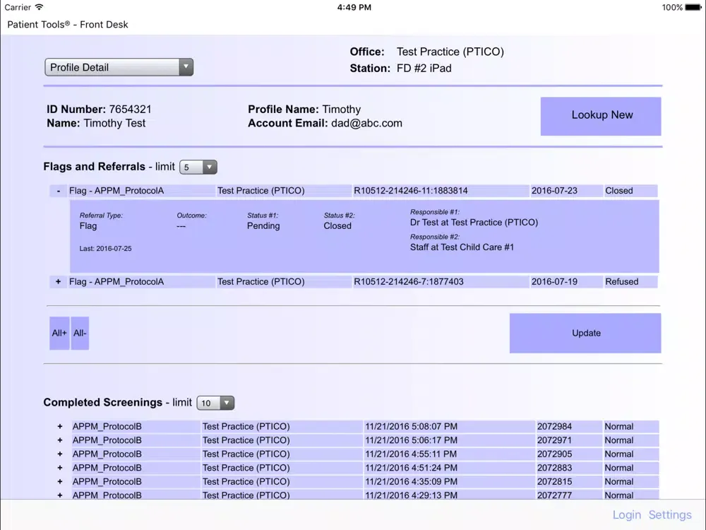Collapse the flag row dated 2016-07-23
This screenshot has height=530, width=706.
click(59, 191)
